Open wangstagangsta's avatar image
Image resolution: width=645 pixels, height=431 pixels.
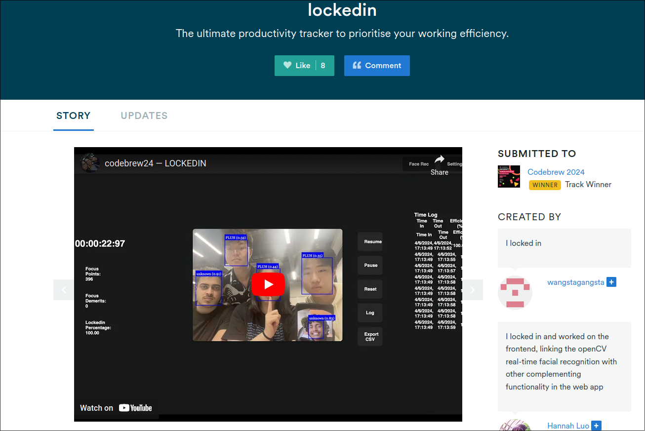click(515, 292)
